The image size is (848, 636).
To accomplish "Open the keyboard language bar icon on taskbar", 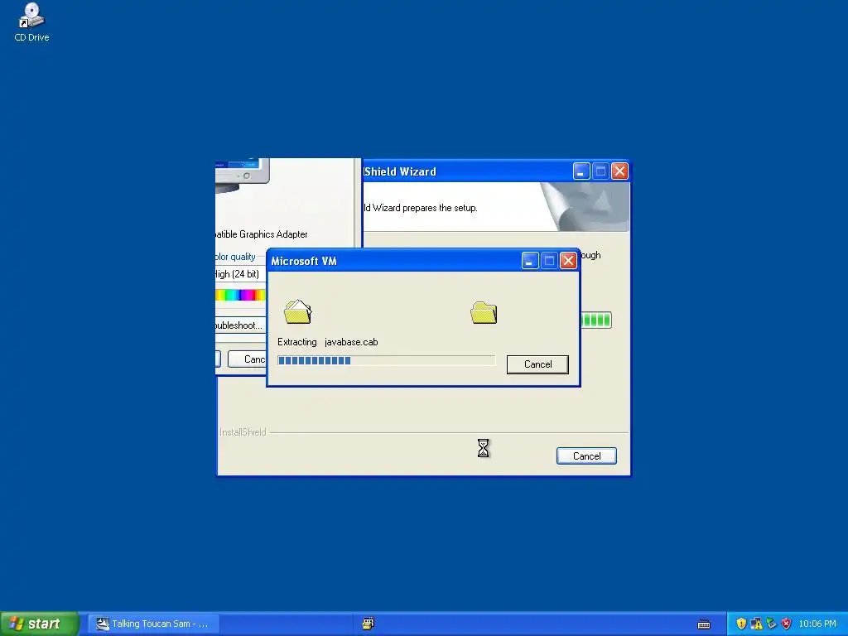I will click(x=704, y=624).
